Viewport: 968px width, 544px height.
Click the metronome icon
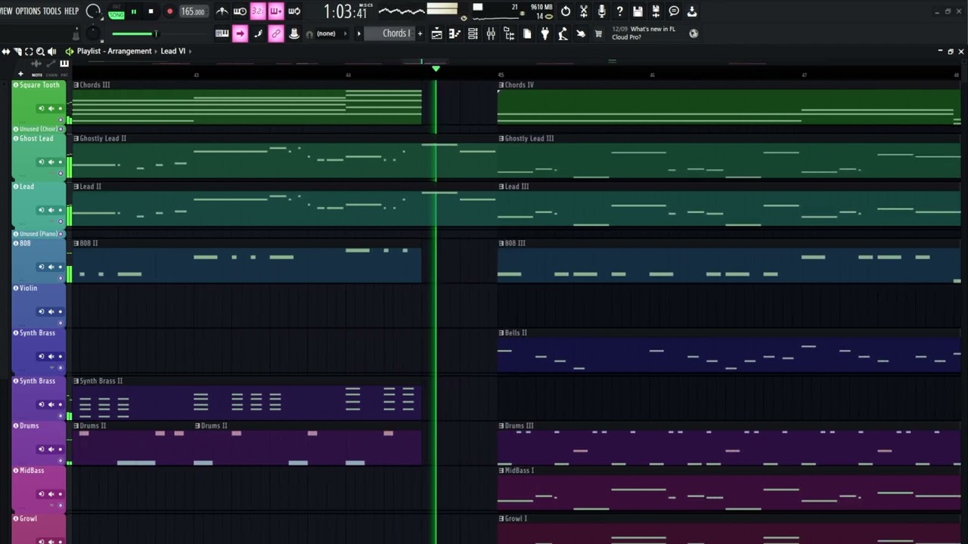[x=222, y=11]
